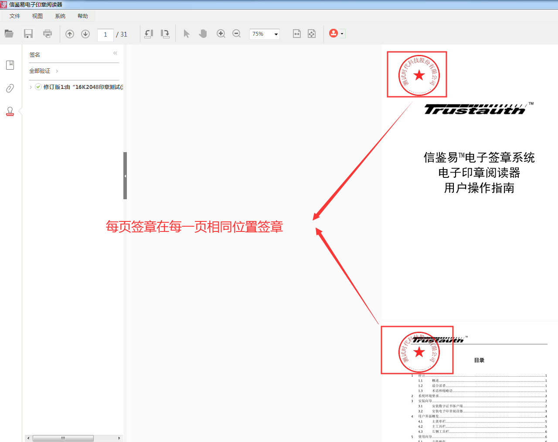Collapse the signature panel with double chevron
Viewport: 558px width, 442px height.
(115, 53)
